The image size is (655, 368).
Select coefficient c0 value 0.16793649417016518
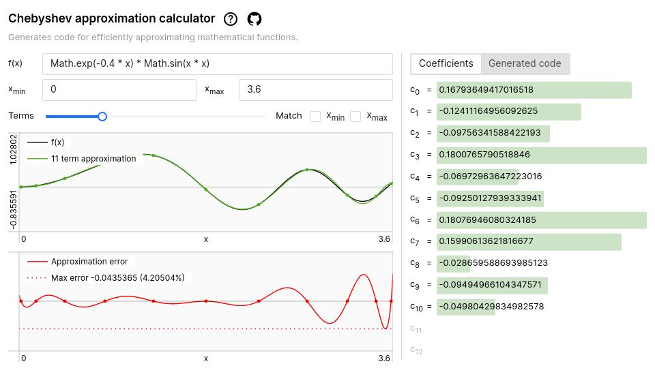(x=486, y=90)
